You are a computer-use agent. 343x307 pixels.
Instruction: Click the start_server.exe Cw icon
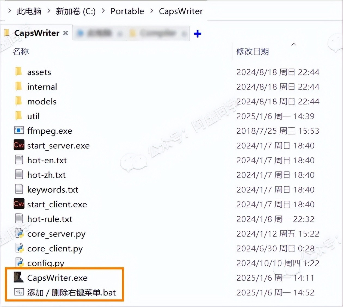coord(19,145)
